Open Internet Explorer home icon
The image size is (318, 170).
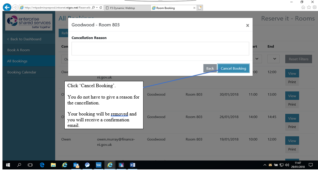[x=303, y=7]
